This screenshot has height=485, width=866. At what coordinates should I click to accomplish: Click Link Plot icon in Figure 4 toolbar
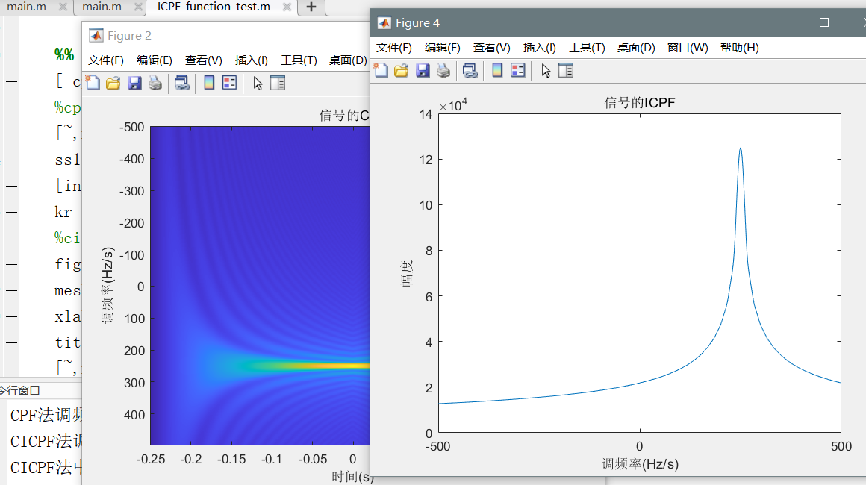pyautogui.click(x=470, y=71)
